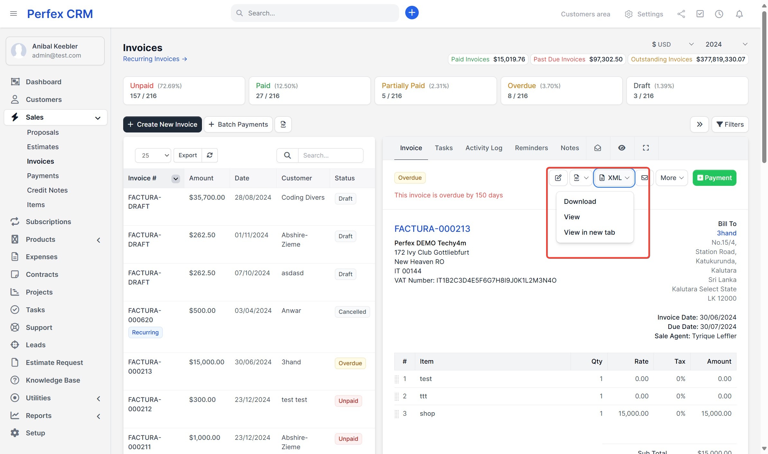The width and height of the screenshot is (768, 454).
Task: Expand the More actions dropdown
Action: [x=672, y=178]
